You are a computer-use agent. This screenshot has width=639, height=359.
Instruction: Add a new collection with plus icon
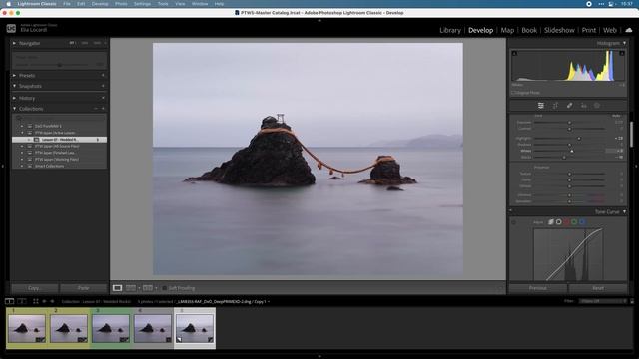[103, 109]
